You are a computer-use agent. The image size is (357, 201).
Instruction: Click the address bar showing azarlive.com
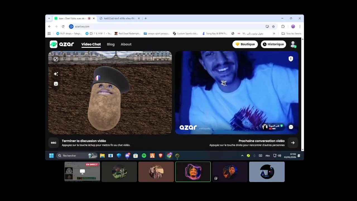click(x=167, y=27)
